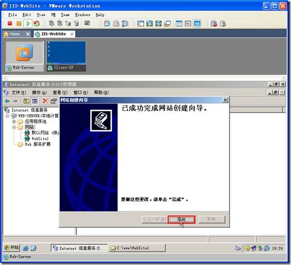Open the 操作(A) menu in IIS Manager
Screen dimensions: 291x265
click(39, 93)
